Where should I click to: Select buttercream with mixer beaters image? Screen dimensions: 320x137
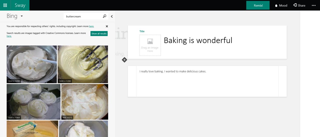[83, 64]
